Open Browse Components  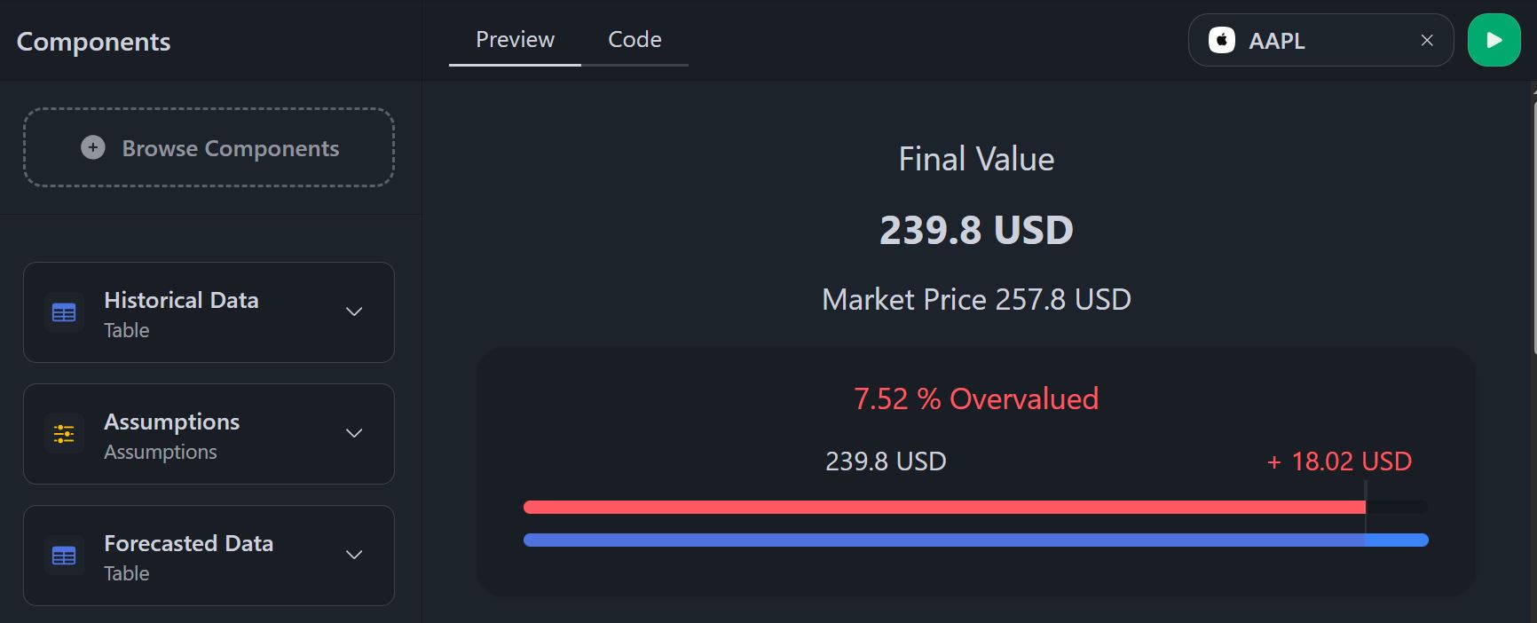[x=209, y=147]
